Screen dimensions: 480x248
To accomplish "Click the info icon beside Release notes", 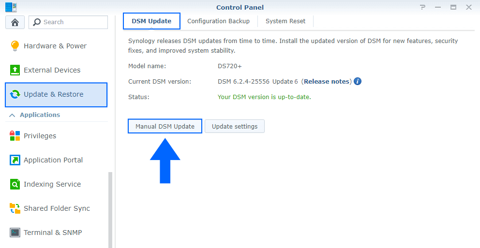I will 358,81.
